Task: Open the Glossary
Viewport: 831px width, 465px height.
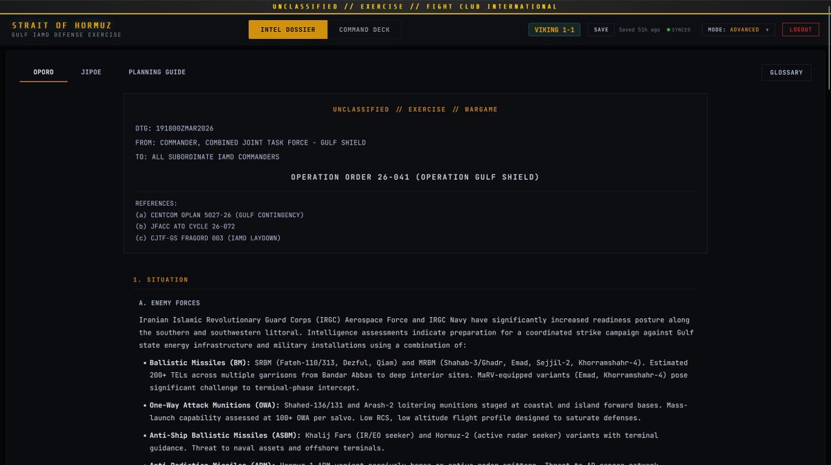Action: (786, 73)
